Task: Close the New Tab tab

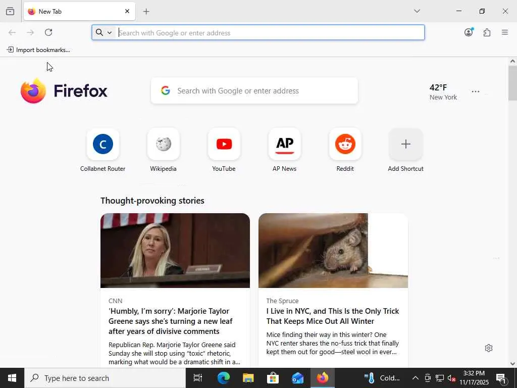Action: 127,11
